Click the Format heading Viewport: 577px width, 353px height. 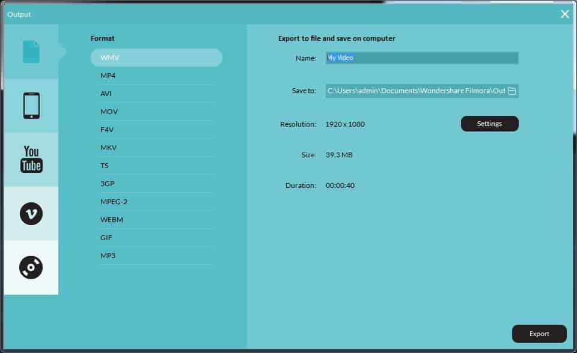click(x=102, y=38)
